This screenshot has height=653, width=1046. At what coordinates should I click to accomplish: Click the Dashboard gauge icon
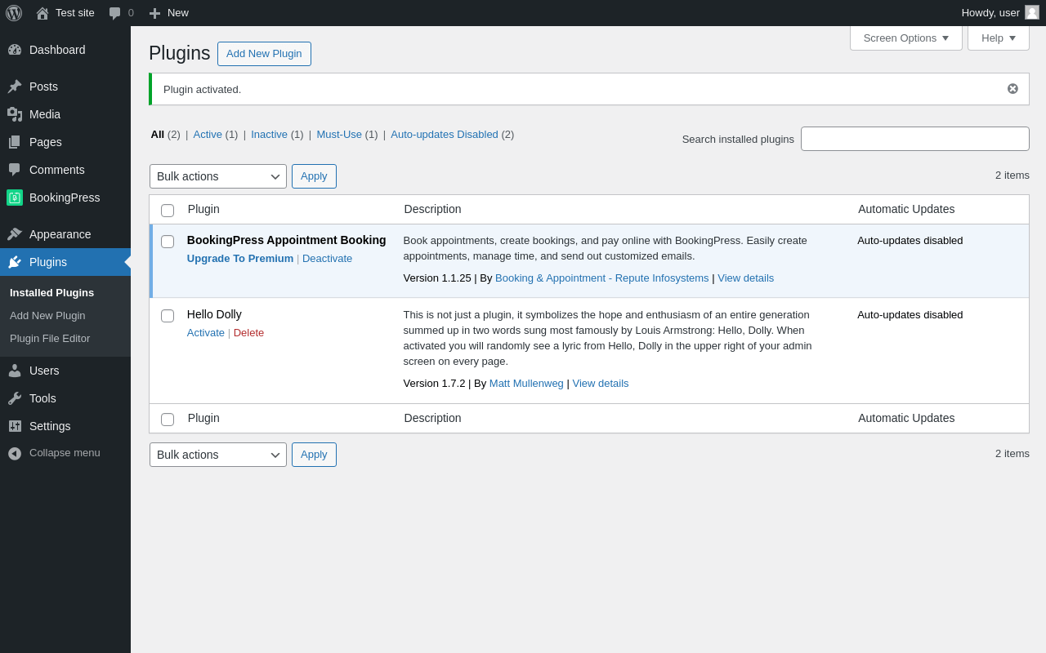point(15,50)
